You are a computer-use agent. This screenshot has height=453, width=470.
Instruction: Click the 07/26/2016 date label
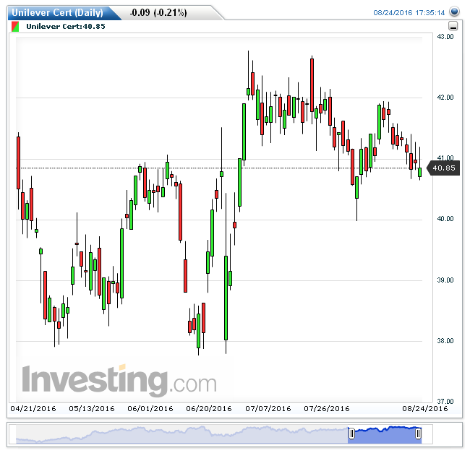tap(327, 409)
